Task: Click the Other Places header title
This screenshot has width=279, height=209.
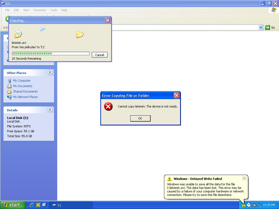Action: [17, 73]
